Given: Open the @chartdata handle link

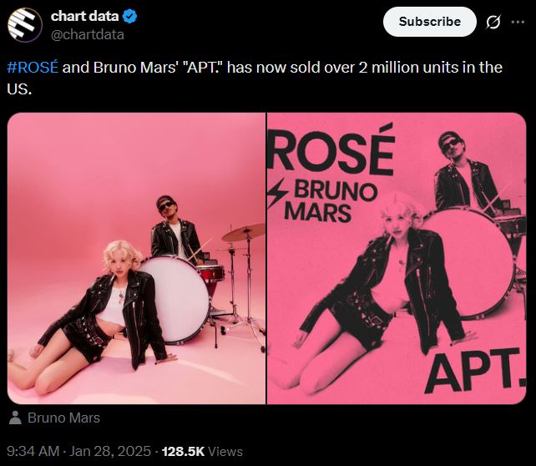Looking at the screenshot, I should pos(87,34).
